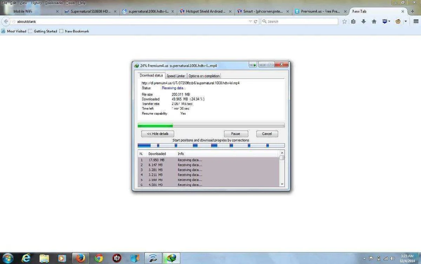The image size is (421, 264).
Task: Click the ABP adblock toolbar icon
Action: (x=385, y=21)
